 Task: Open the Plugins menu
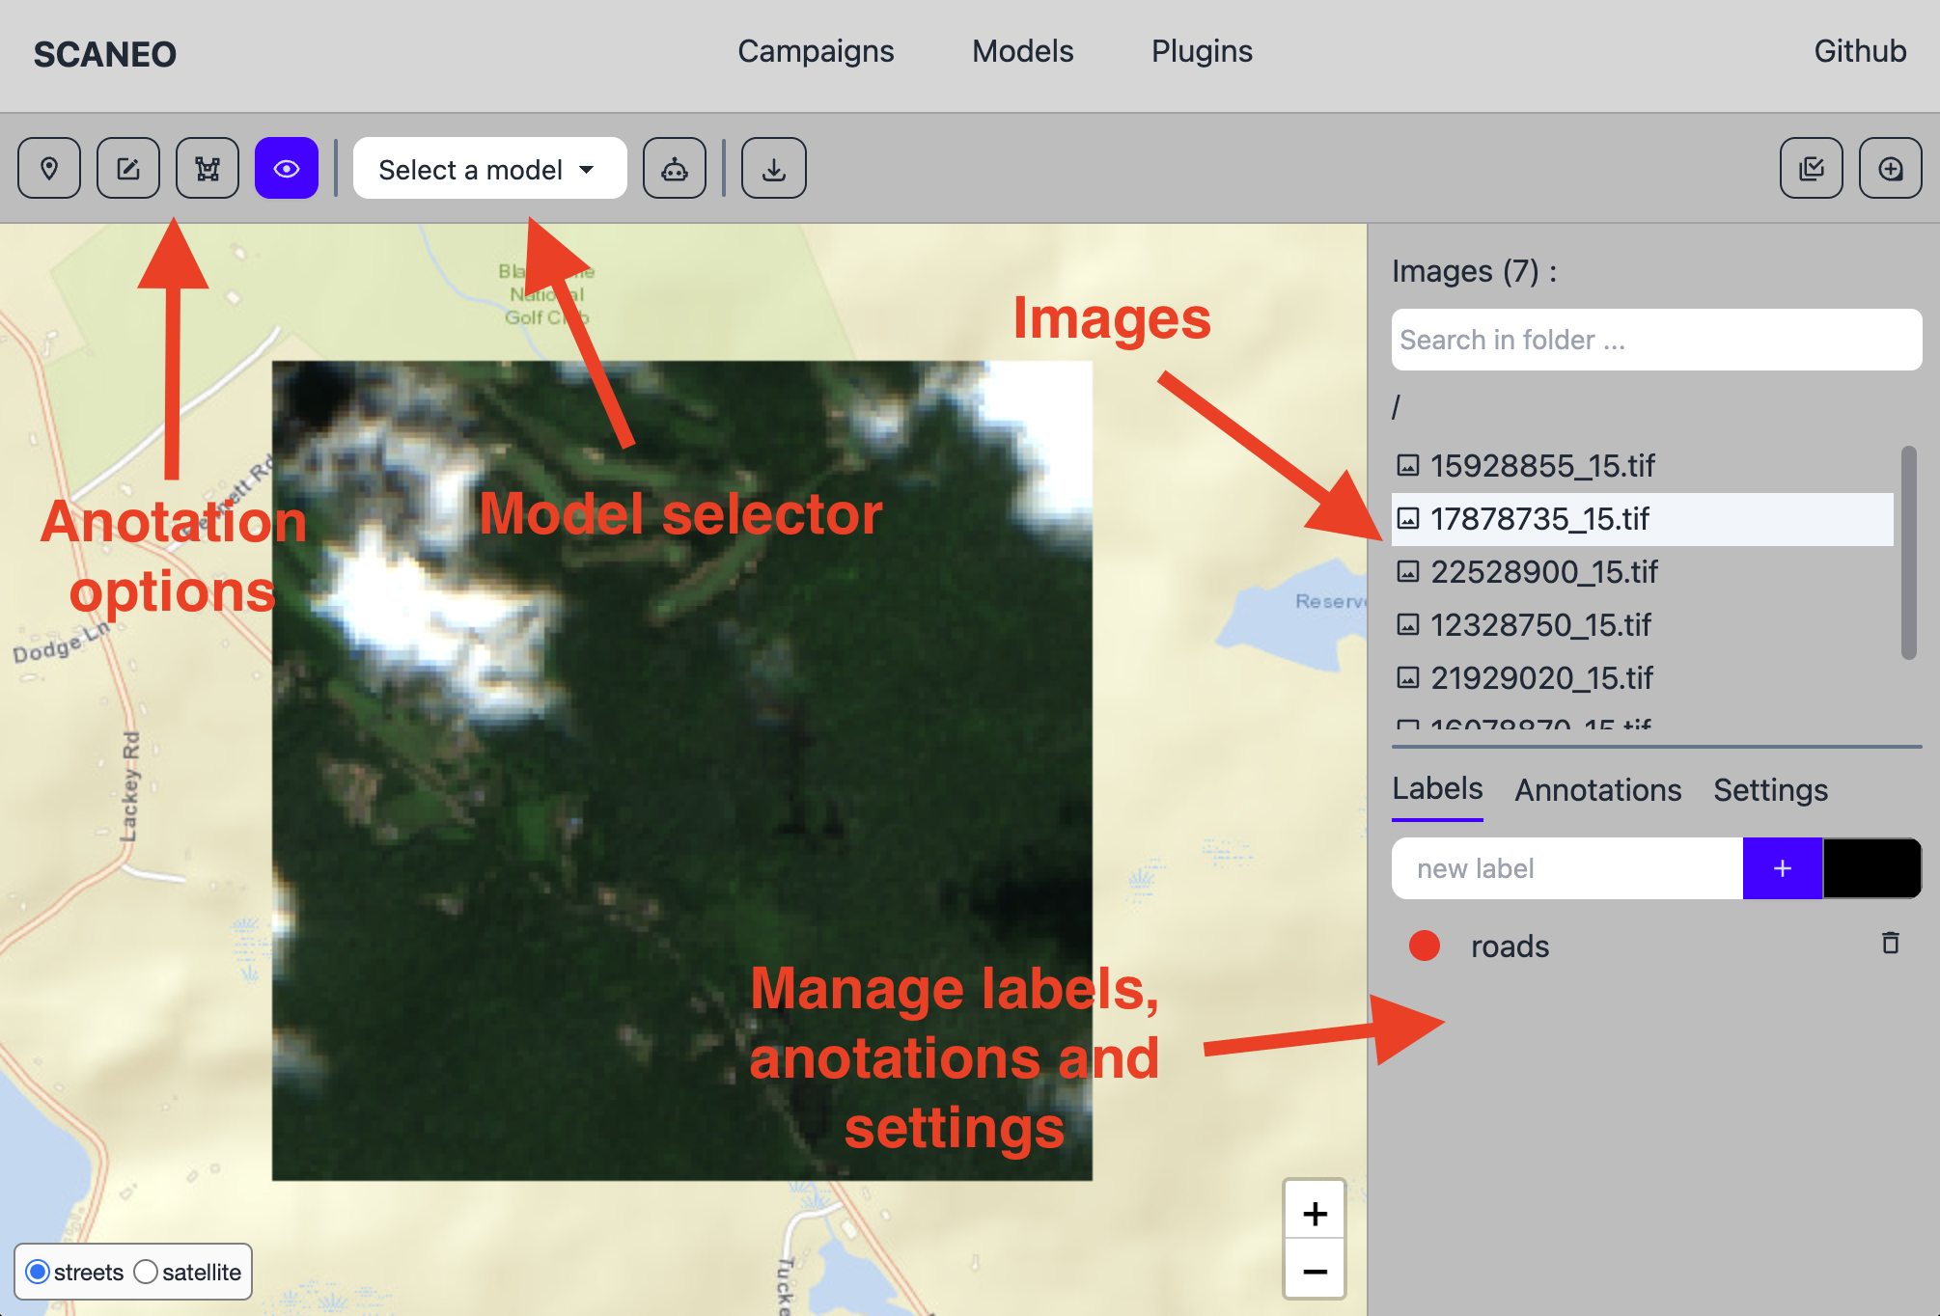click(x=1202, y=51)
